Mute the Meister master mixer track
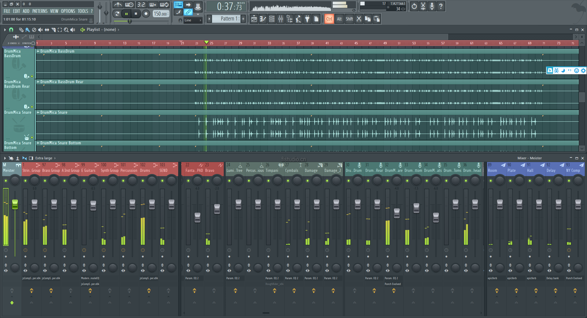The image size is (587, 318). (x=6, y=181)
